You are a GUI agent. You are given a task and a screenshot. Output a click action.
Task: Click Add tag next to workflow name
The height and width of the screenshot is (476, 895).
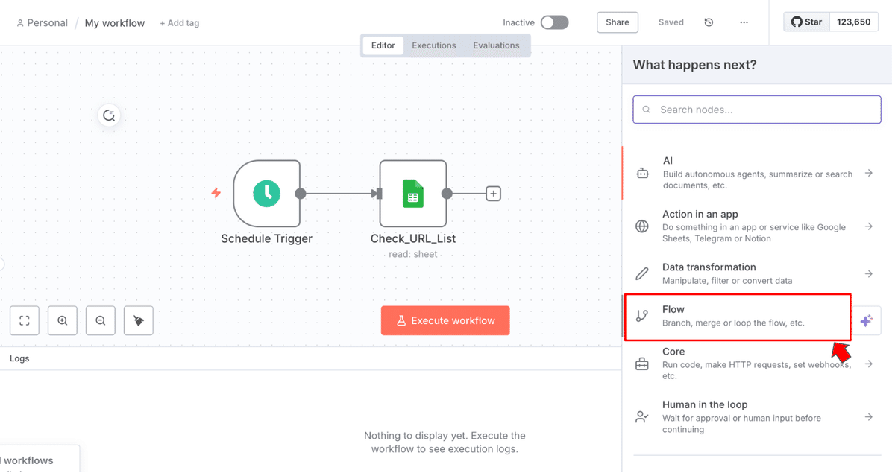[x=179, y=23]
